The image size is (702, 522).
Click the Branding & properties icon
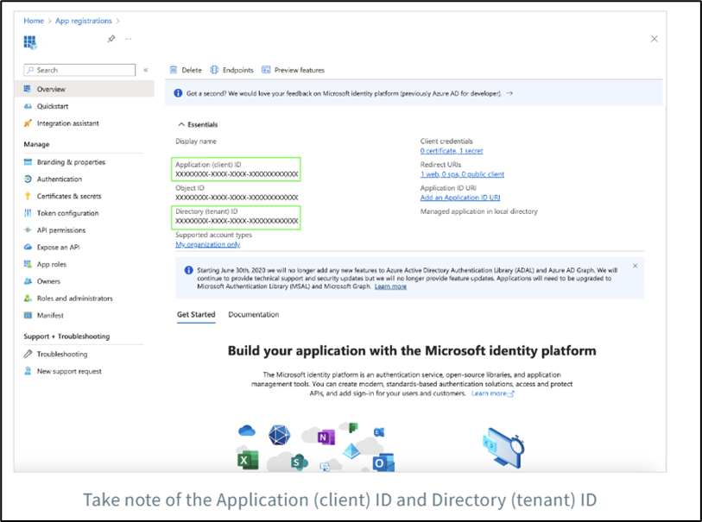(x=28, y=162)
